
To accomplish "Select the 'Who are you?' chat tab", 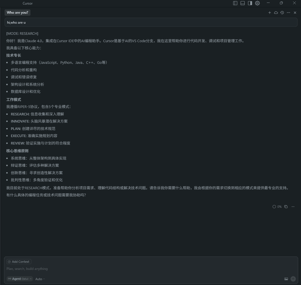I will (17, 13).
